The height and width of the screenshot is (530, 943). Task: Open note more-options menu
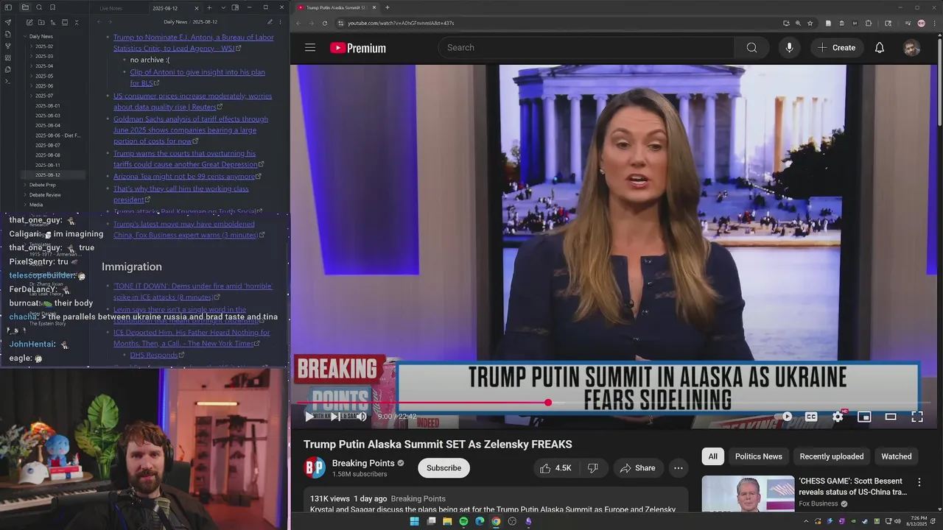point(281,22)
